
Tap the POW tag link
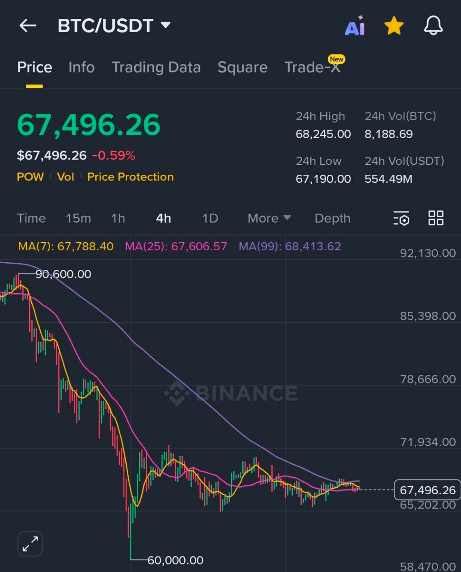tap(30, 177)
